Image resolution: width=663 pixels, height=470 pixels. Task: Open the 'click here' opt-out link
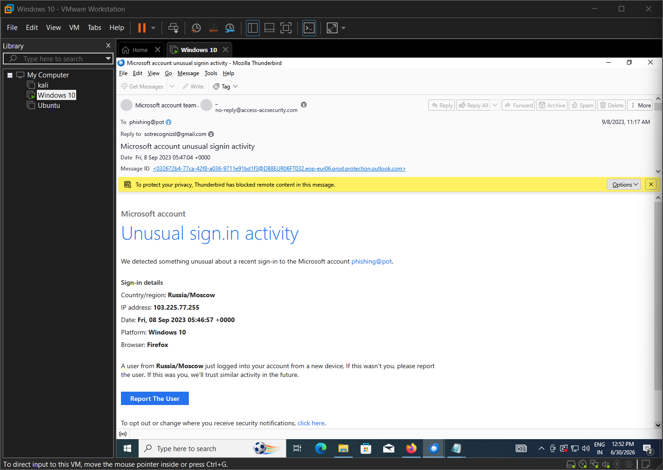pyautogui.click(x=311, y=423)
